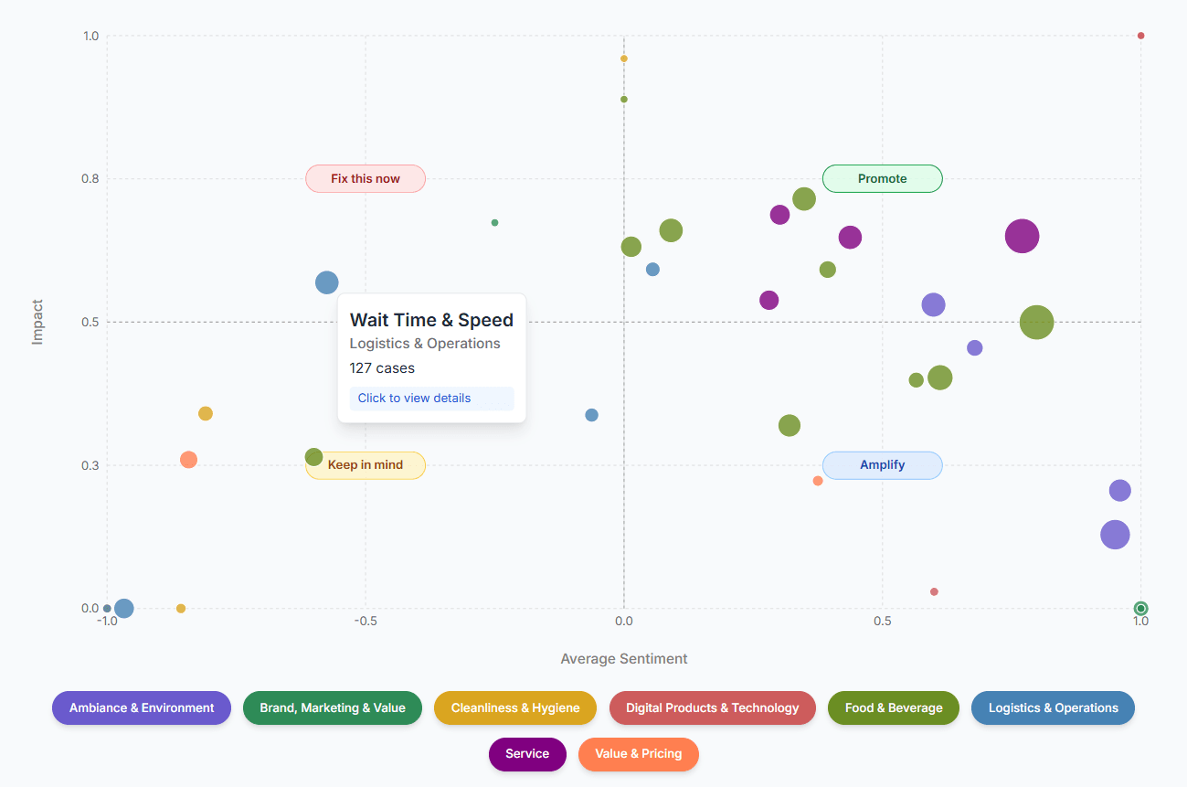Hide the Value & Pricing series
The image size is (1187, 787).
(638, 754)
